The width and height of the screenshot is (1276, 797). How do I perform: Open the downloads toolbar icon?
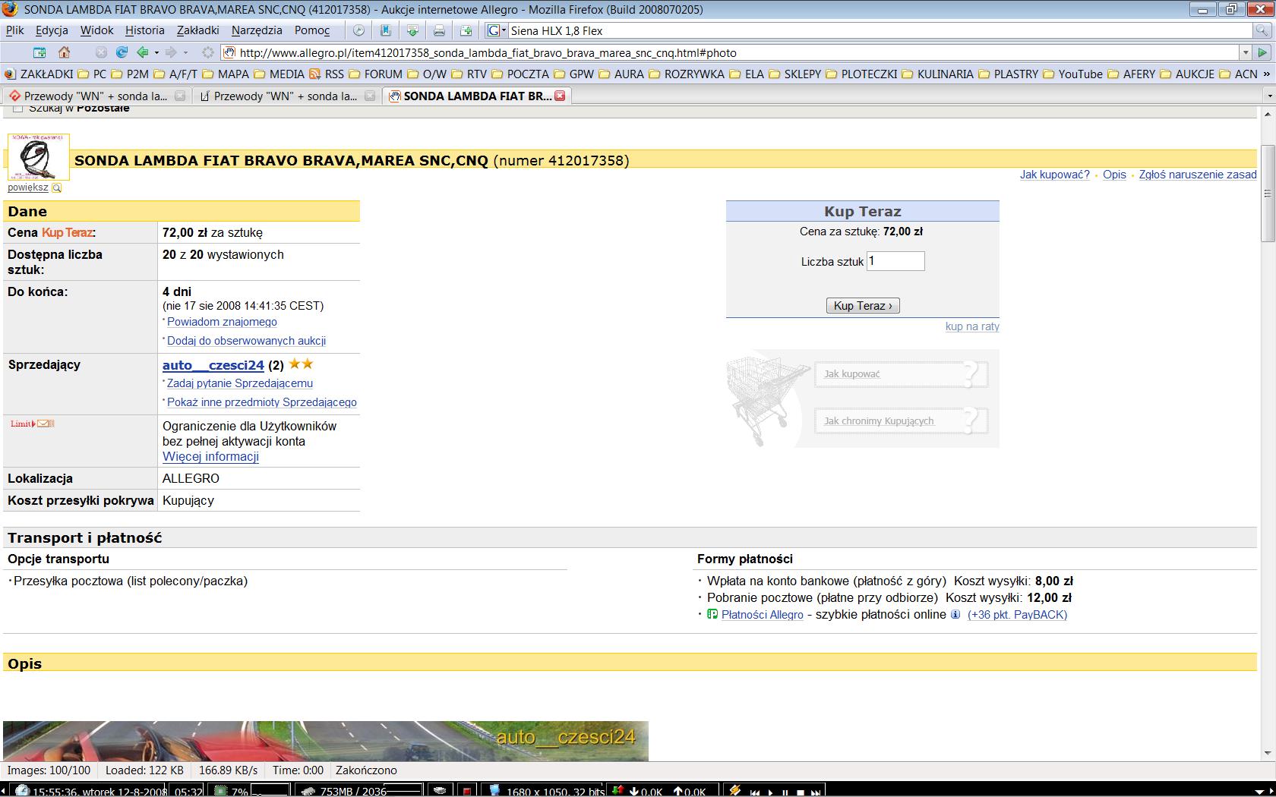pos(412,30)
